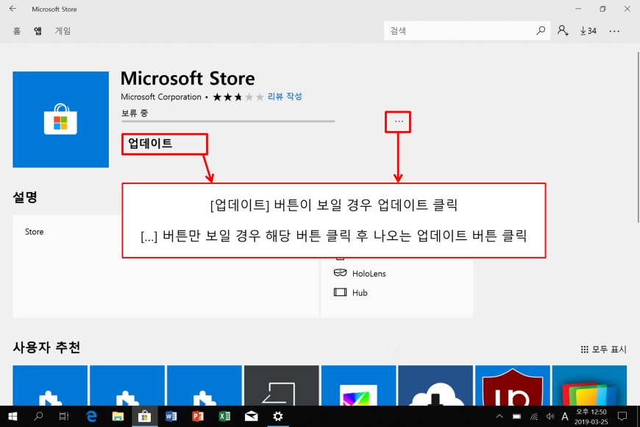The height and width of the screenshot is (427, 640).
Task: Toggle the IME language indicator A
Action: pyautogui.click(x=565, y=417)
